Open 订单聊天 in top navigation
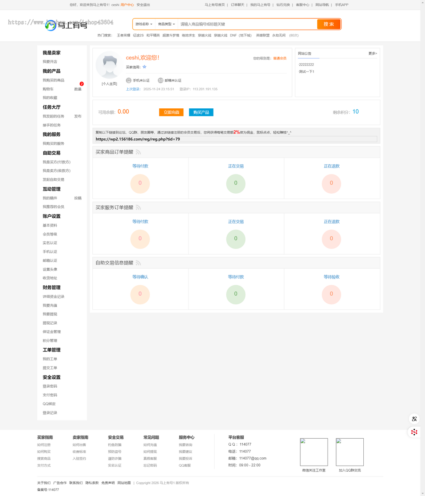This screenshot has width=425, height=496. 238,5
